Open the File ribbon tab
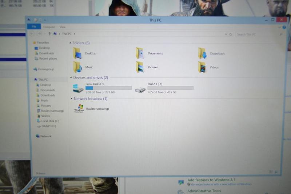This screenshot has height=194, width=291. click(x=34, y=27)
